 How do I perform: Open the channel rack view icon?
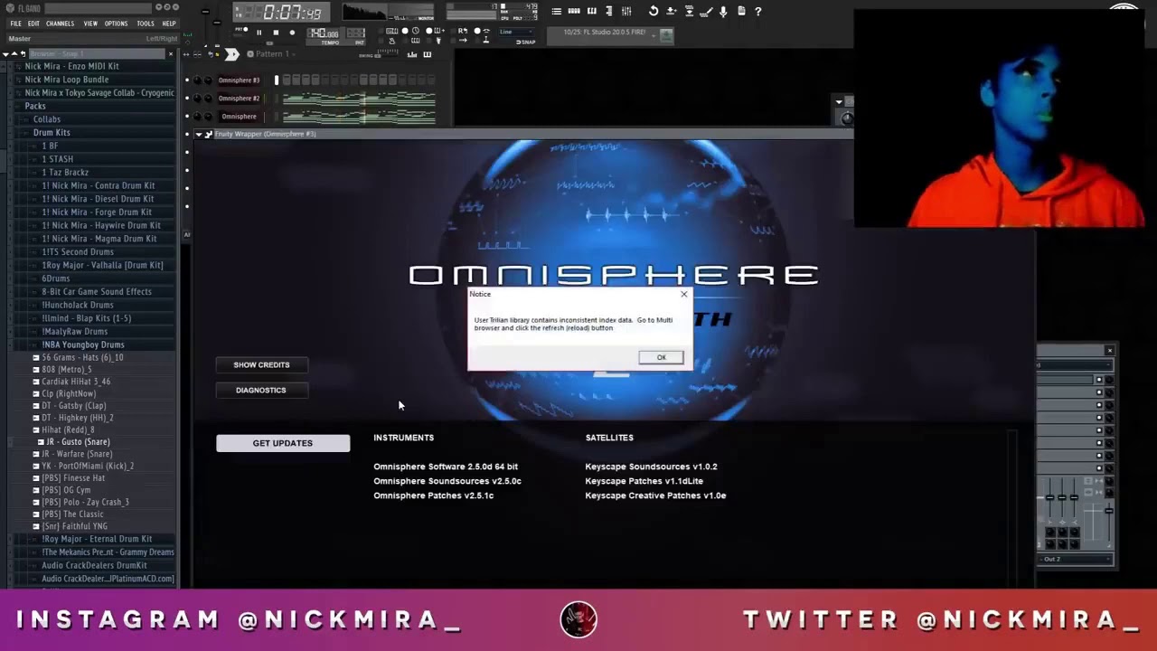point(575,11)
